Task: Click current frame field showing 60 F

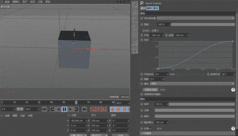Action: [x=123, y=103]
